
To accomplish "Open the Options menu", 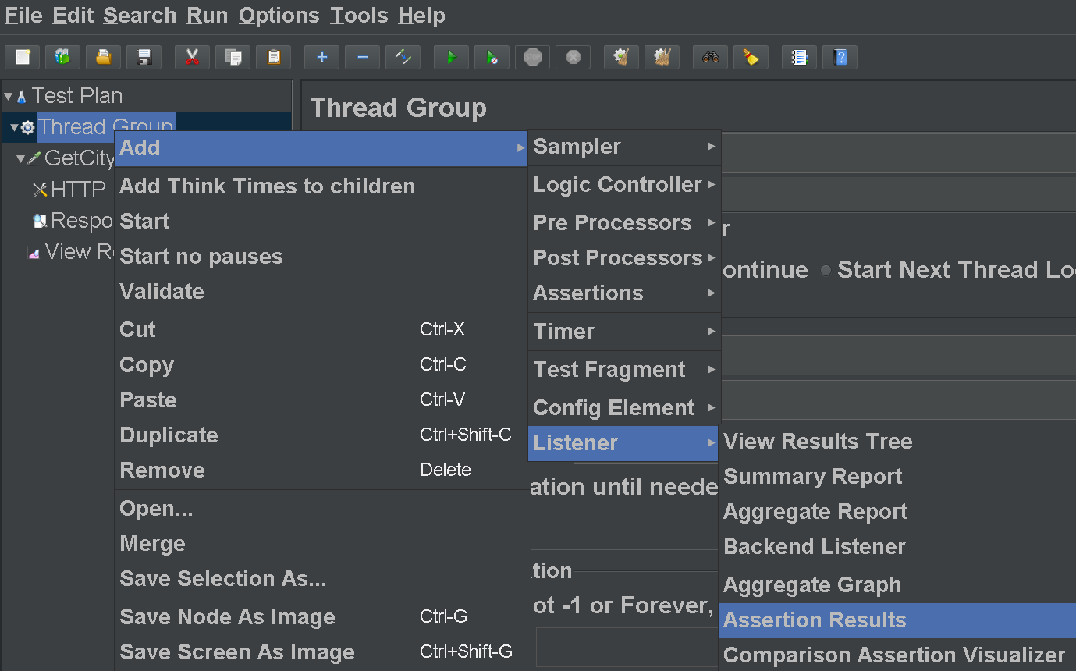I will tap(279, 16).
